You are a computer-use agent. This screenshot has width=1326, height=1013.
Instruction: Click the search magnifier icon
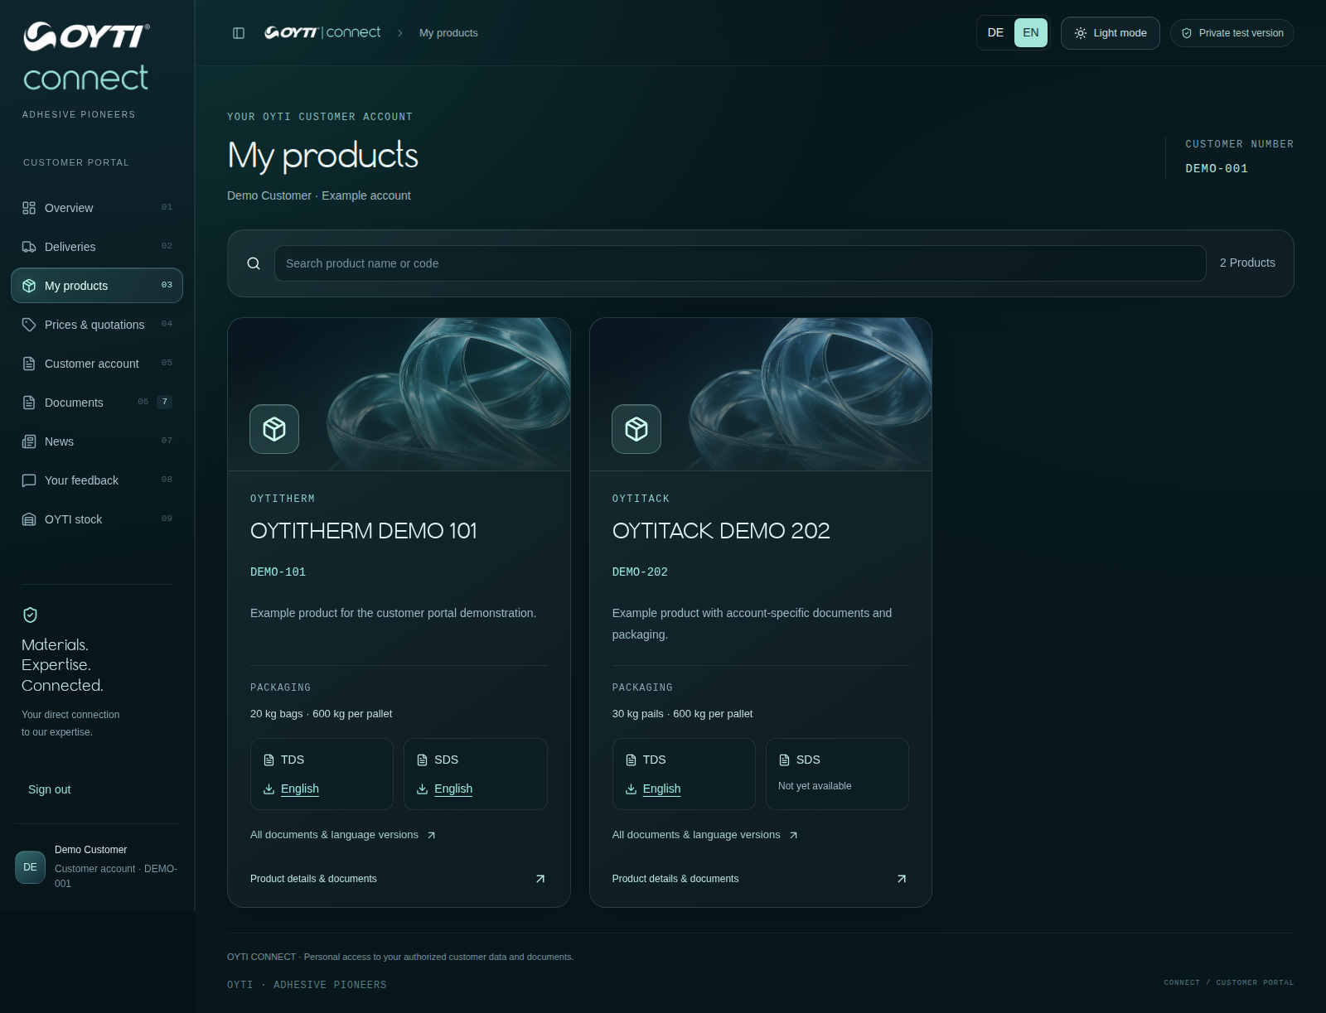tap(254, 263)
